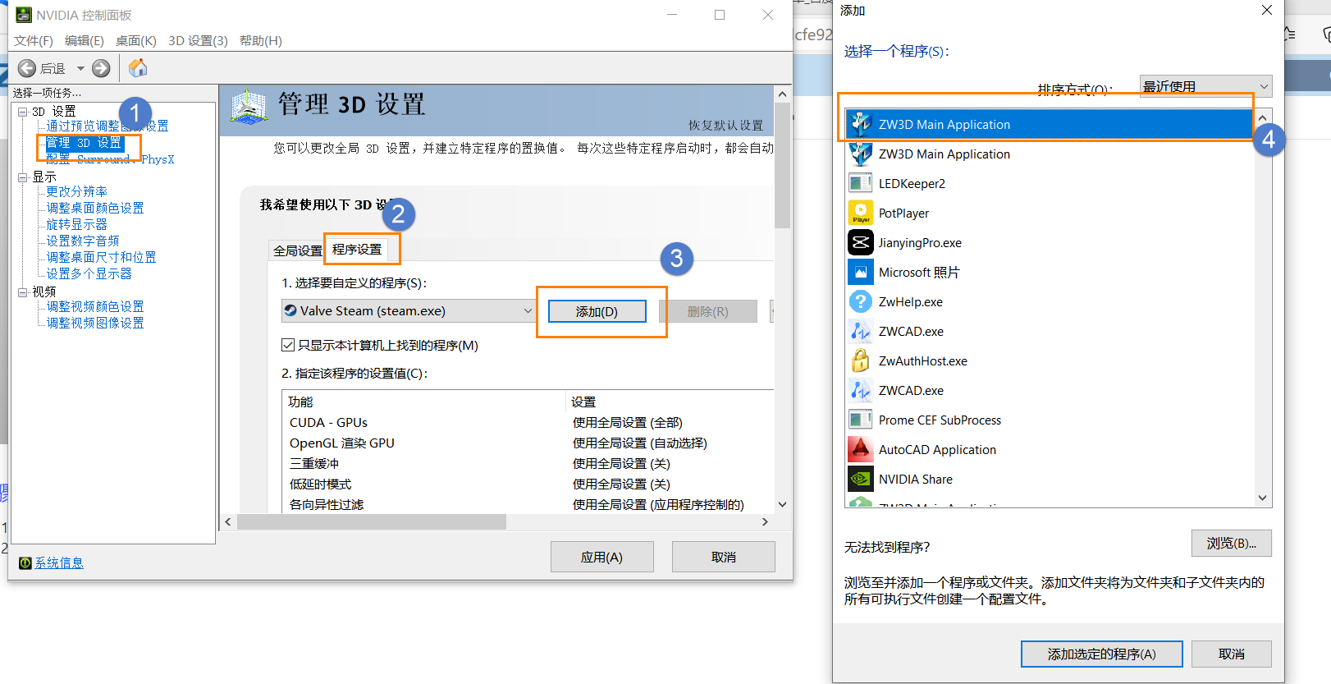This screenshot has height=684, width=1331.
Task: Click the 添加(D) button
Action: point(597,311)
